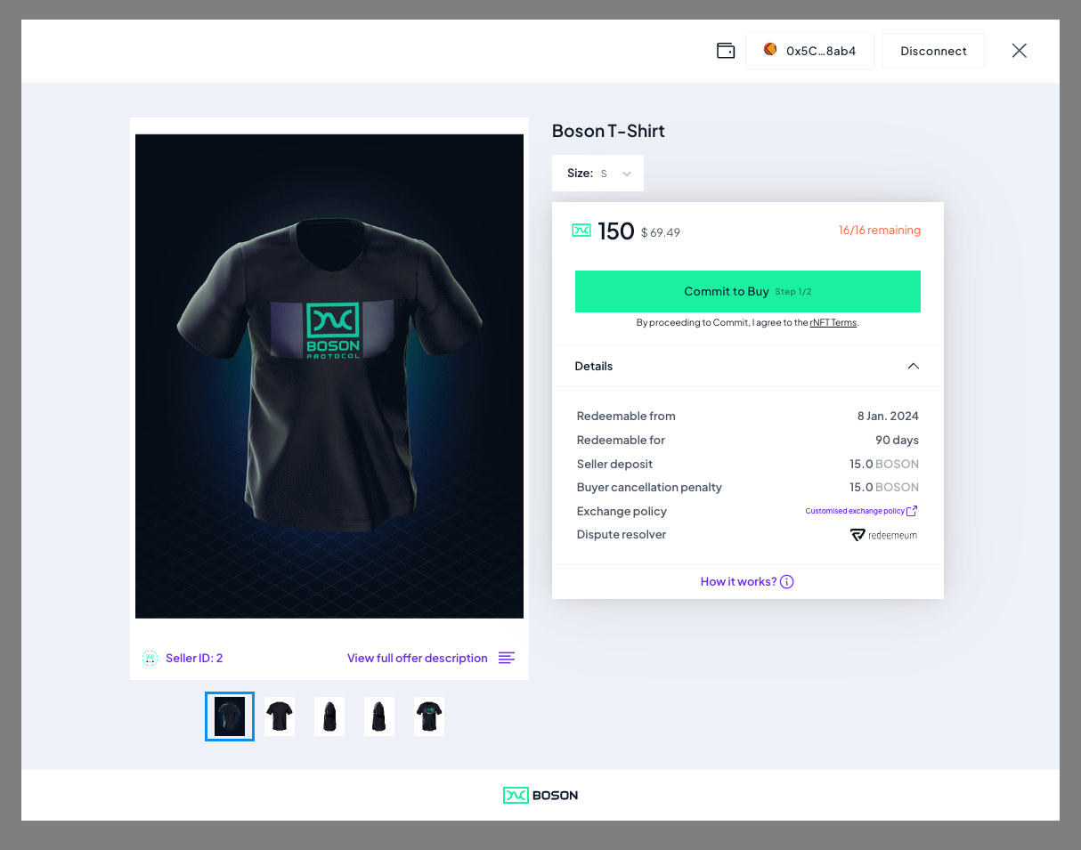Click the offer description list icon
The image size is (1081, 850).
(507, 658)
